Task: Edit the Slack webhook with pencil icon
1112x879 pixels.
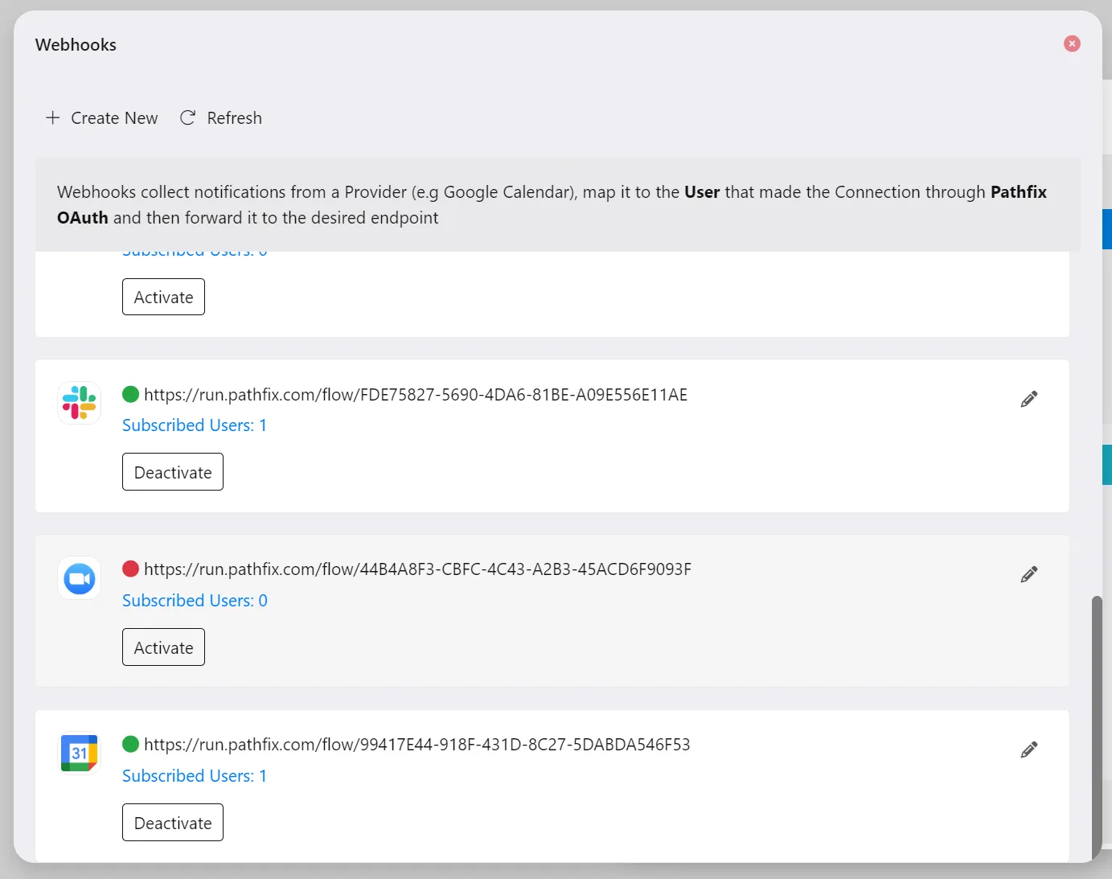Action: pyautogui.click(x=1029, y=399)
